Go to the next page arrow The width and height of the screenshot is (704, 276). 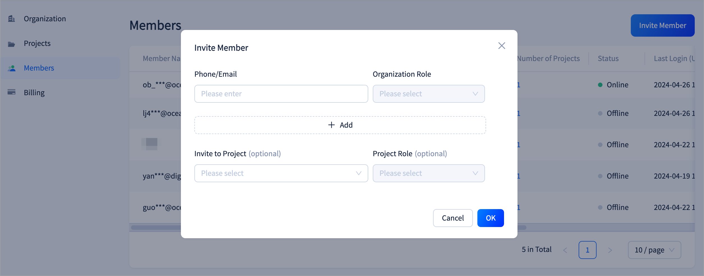pos(610,250)
